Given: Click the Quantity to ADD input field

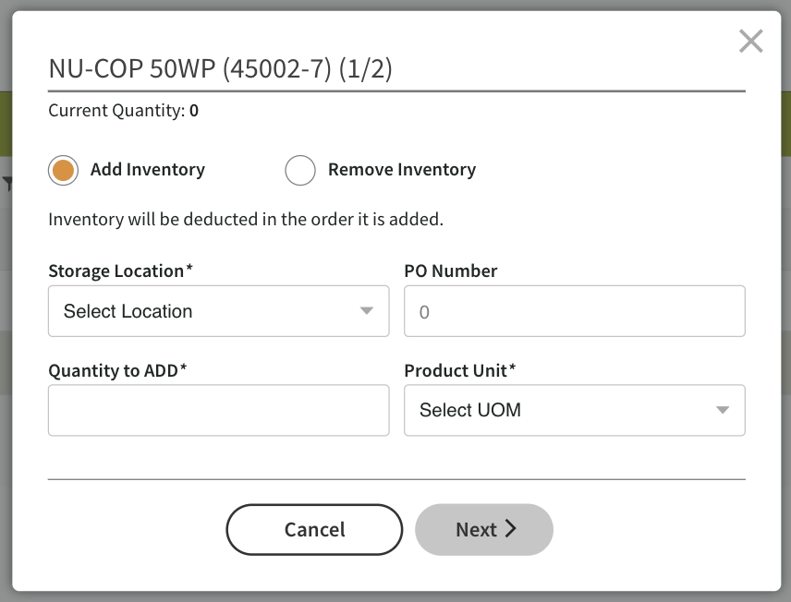Looking at the screenshot, I should [x=218, y=410].
